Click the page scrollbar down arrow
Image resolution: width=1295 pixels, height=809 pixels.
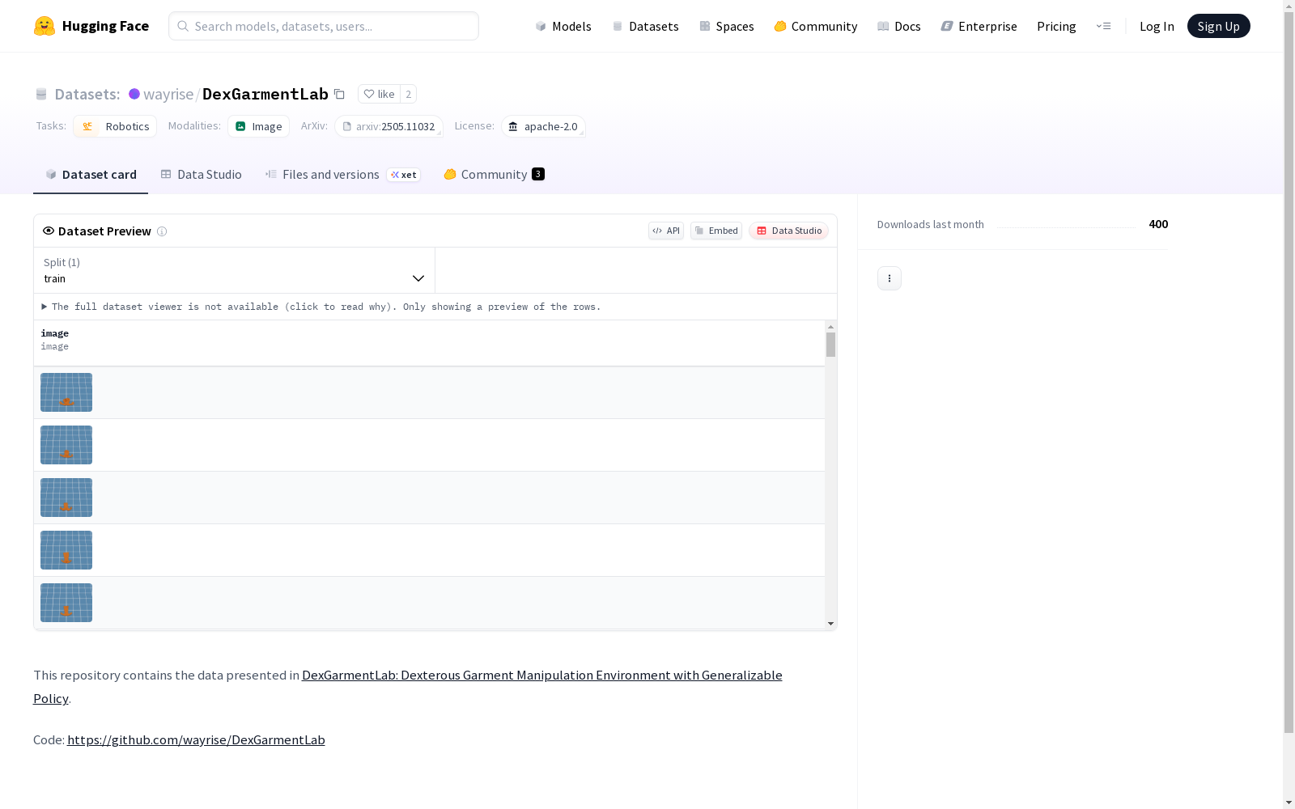click(1289, 803)
